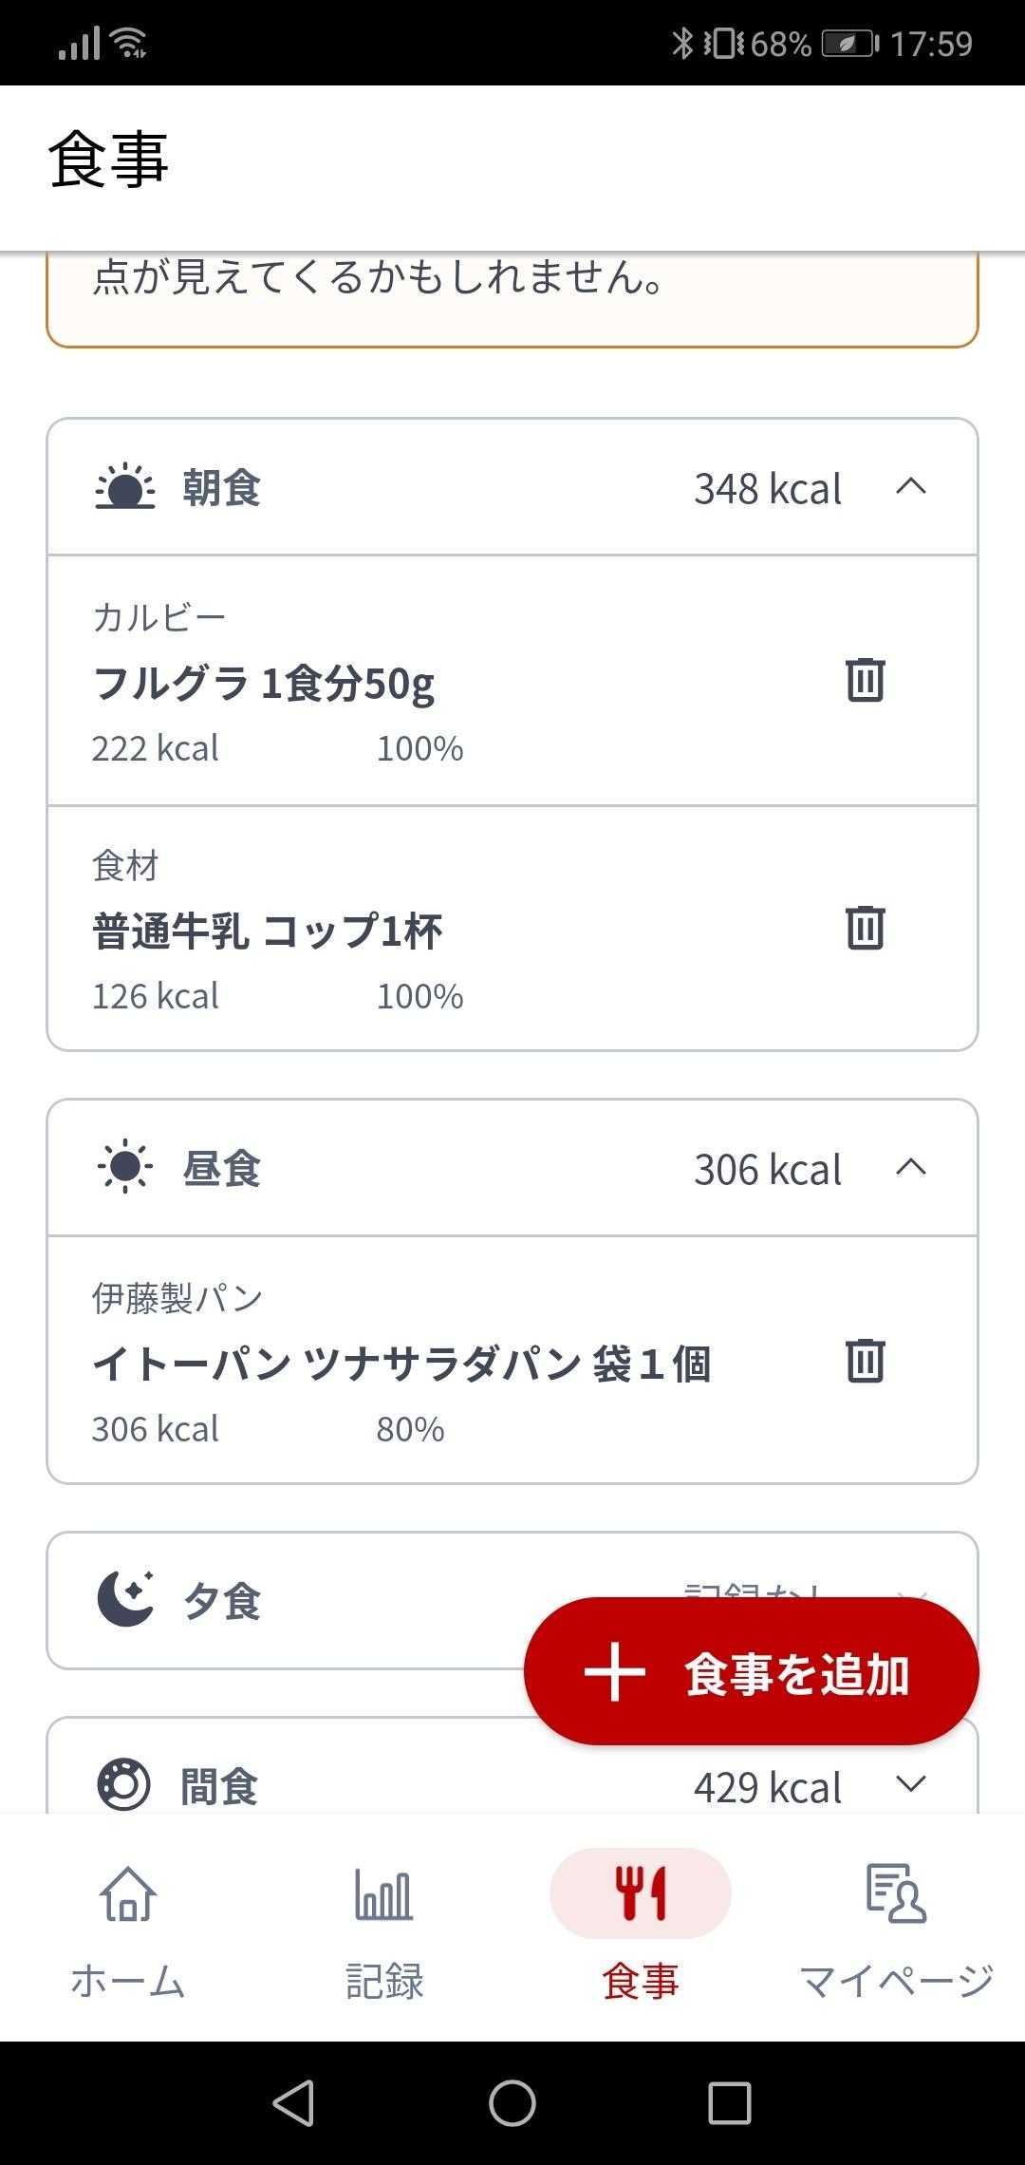Open the フルグラ 1食分50g item details
The width and height of the screenshot is (1025, 2165).
pyautogui.click(x=266, y=684)
